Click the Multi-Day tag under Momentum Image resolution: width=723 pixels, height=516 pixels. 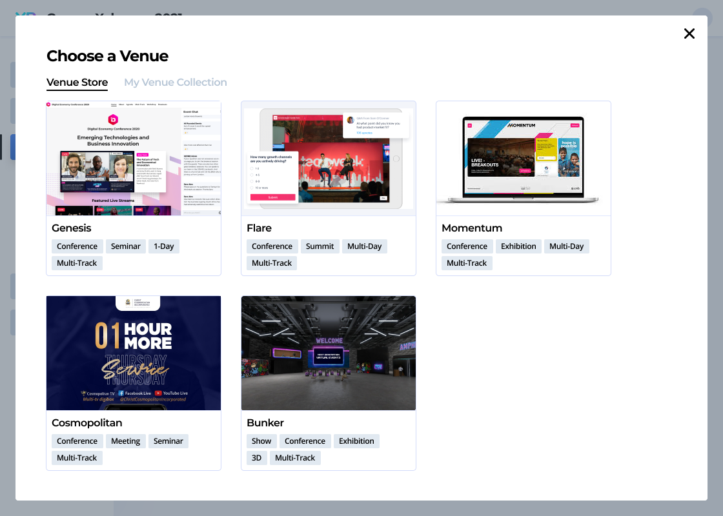566,246
